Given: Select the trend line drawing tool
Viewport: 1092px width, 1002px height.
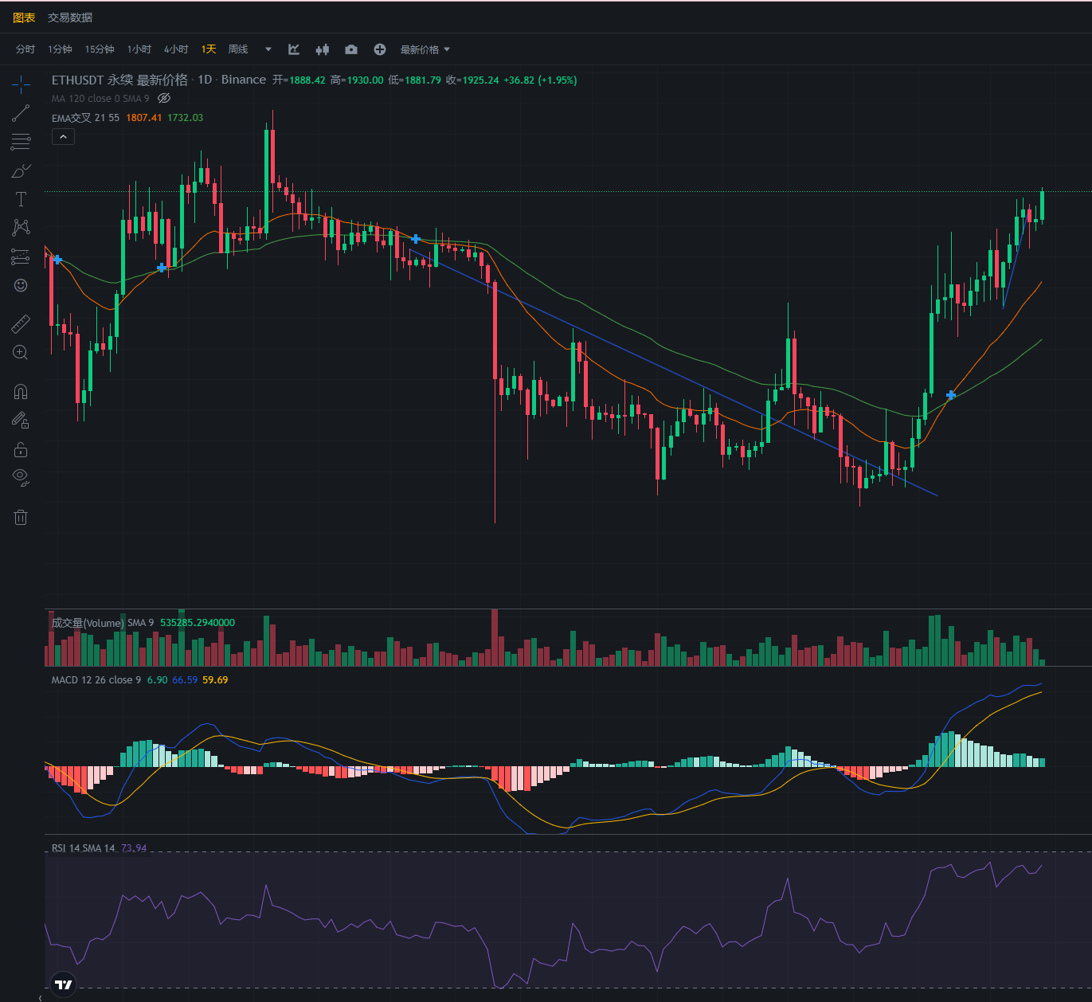Looking at the screenshot, I should tap(21, 113).
